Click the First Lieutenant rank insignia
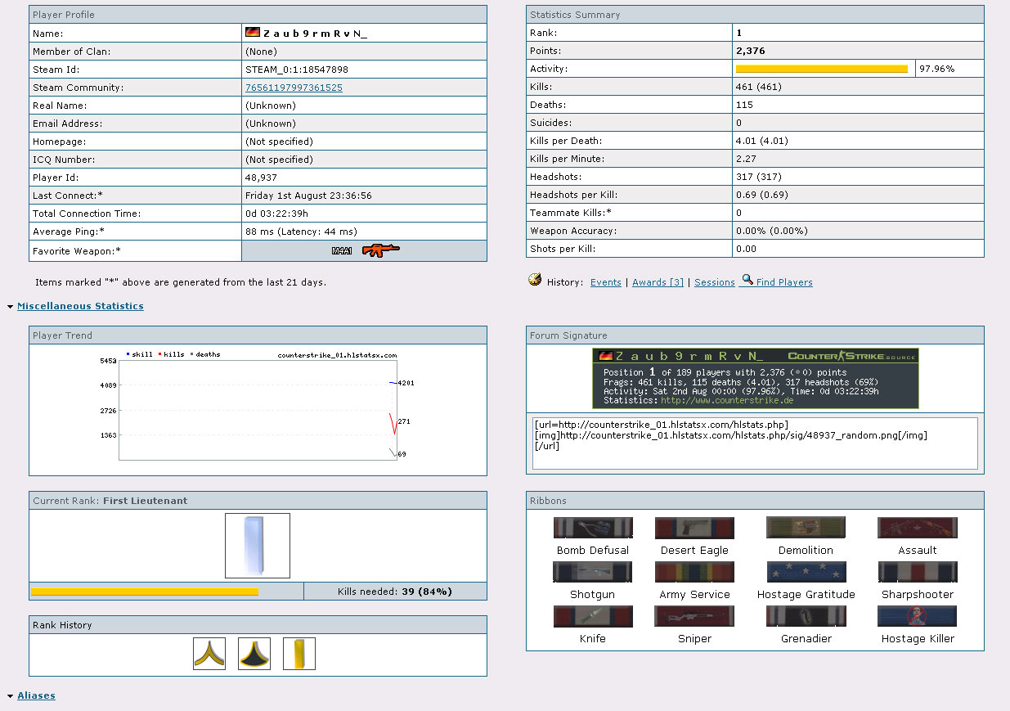This screenshot has height=711, width=1010. tap(258, 546)
